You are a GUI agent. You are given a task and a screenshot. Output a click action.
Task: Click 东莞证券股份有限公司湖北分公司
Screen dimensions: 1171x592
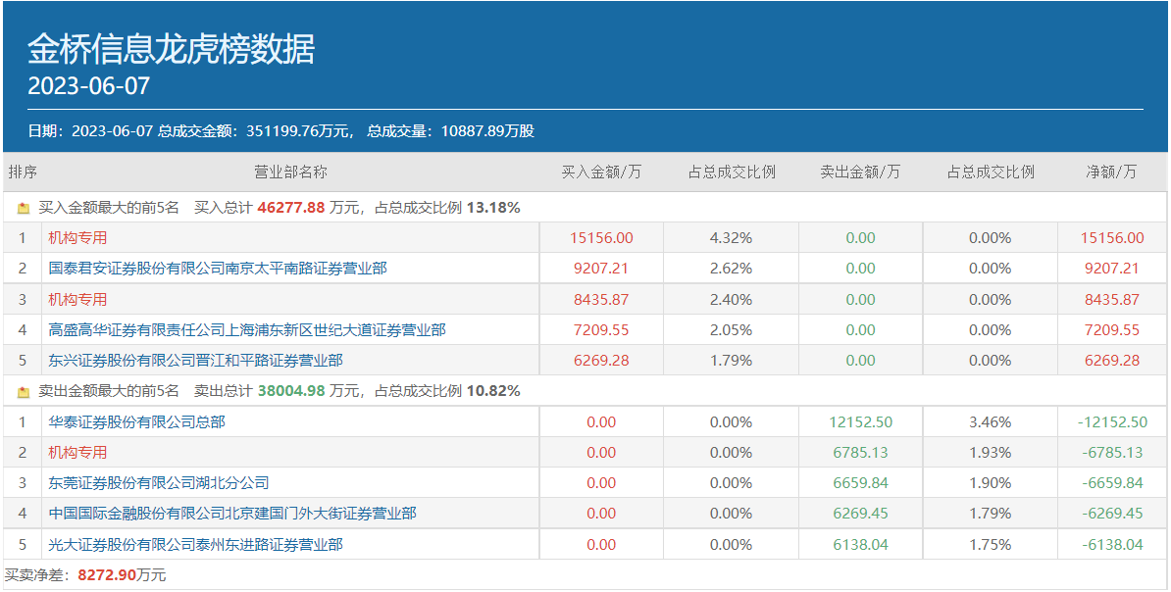click(158, 483)
